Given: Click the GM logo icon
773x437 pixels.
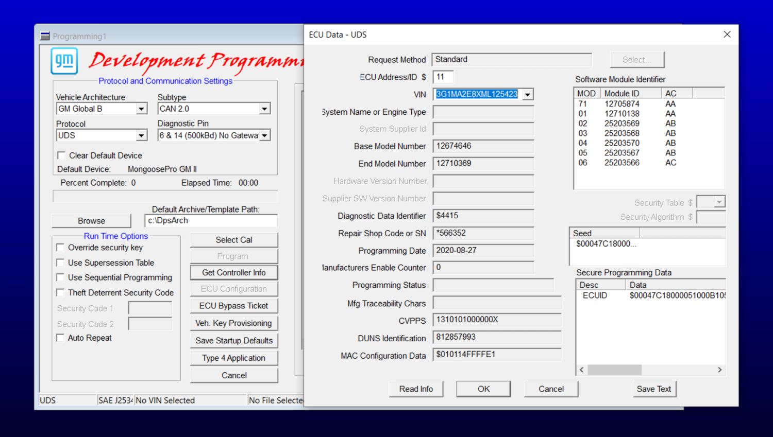Looking at the screenshot, I should point(64,61).
